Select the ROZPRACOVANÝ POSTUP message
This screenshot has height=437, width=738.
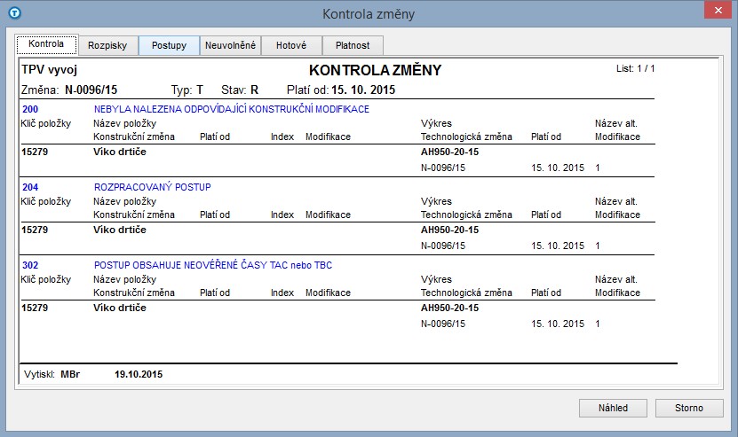pyautogui.click(x=152, y=187)
